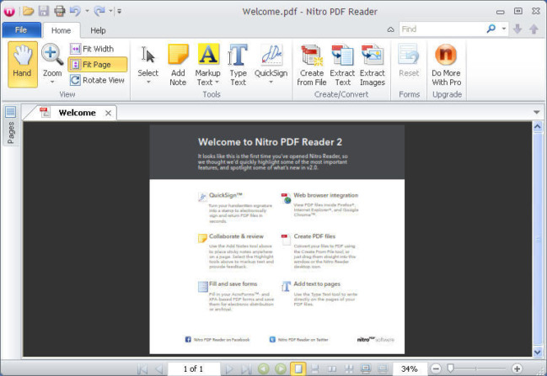Expand the Markup Text dropdown arrow
The height and width of the screenshot is (376, 547).
tap(217, 82)
